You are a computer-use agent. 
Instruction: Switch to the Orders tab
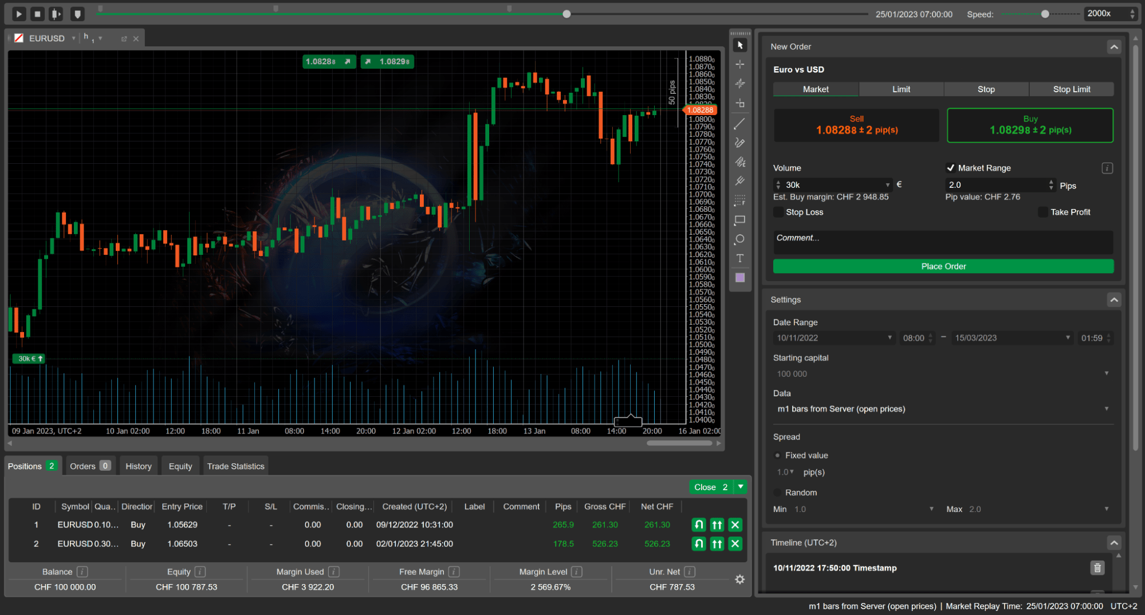[x=91, y=466]
